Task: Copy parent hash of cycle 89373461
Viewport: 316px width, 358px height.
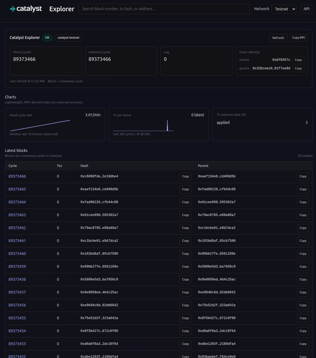Action: tap(303, 241)
